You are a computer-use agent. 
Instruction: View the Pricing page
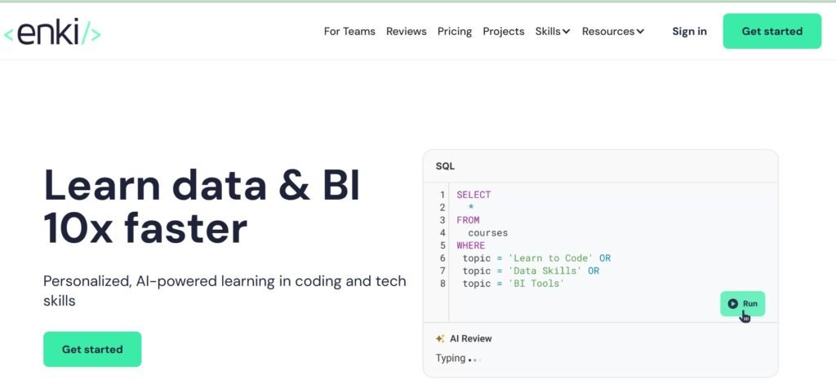click(x=455, y=32)
